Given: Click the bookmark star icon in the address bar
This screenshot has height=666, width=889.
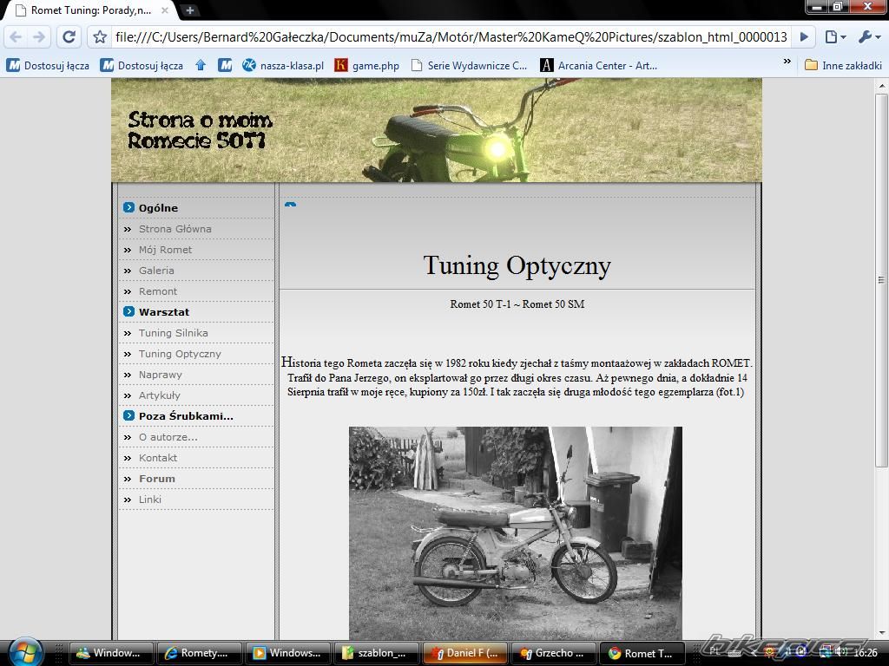Looking at the screenshot, I should click(x=100, y=37).
